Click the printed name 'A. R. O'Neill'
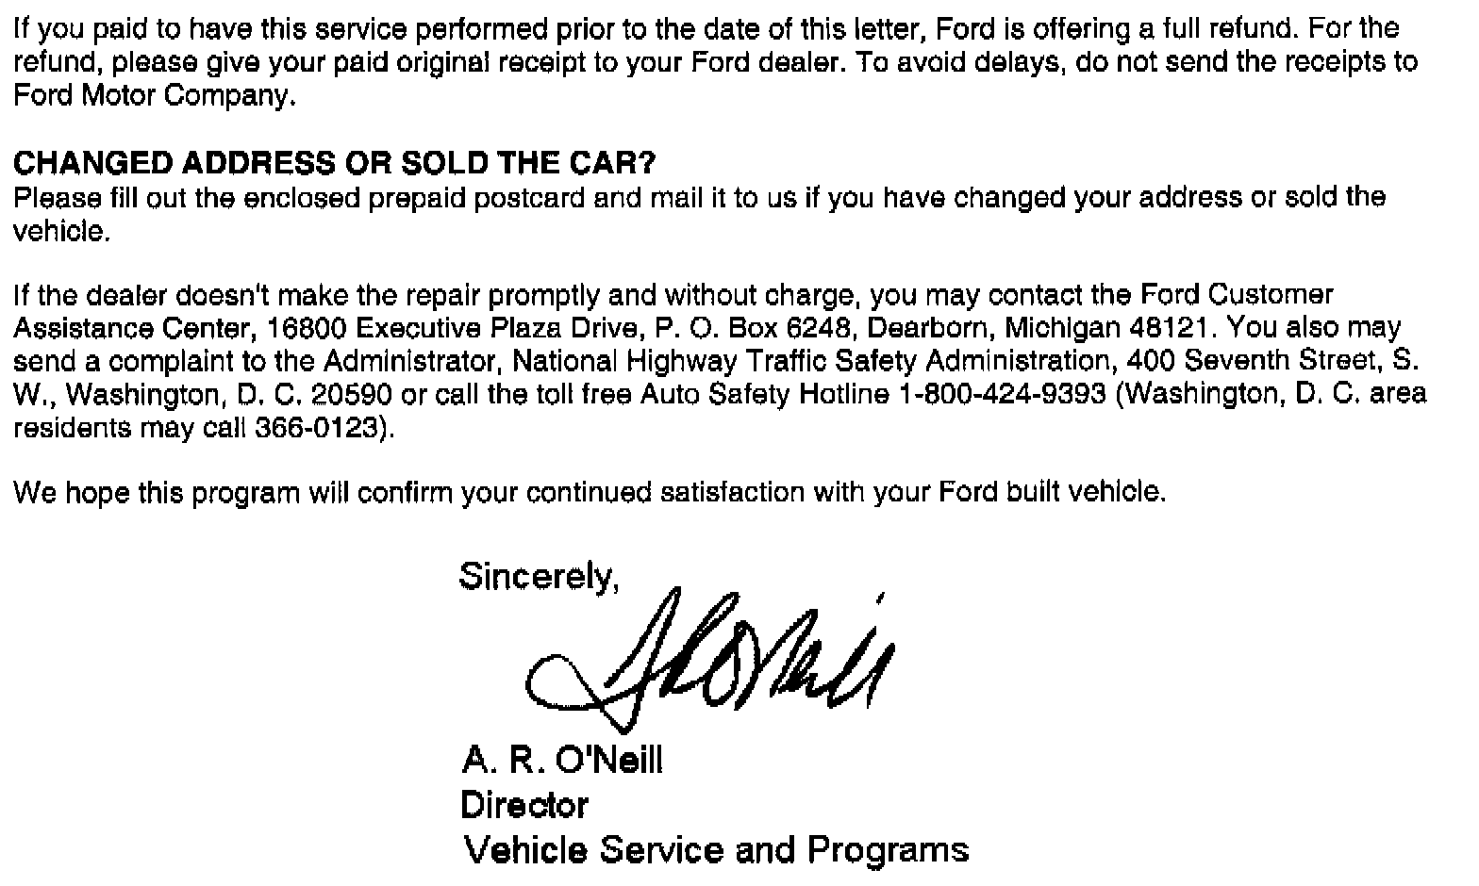The image size is (1479, 886). [562, 759]
